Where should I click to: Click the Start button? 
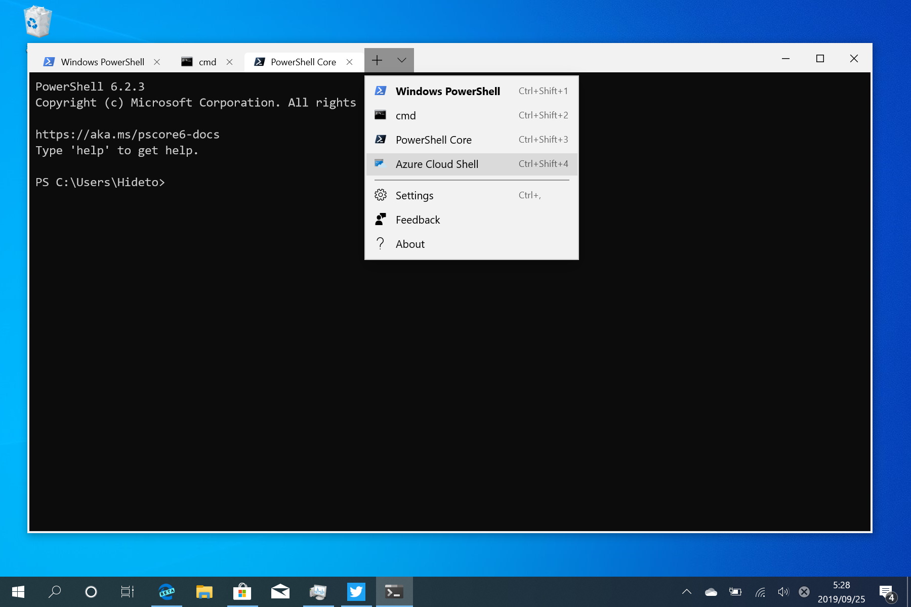tap(17, 591)
